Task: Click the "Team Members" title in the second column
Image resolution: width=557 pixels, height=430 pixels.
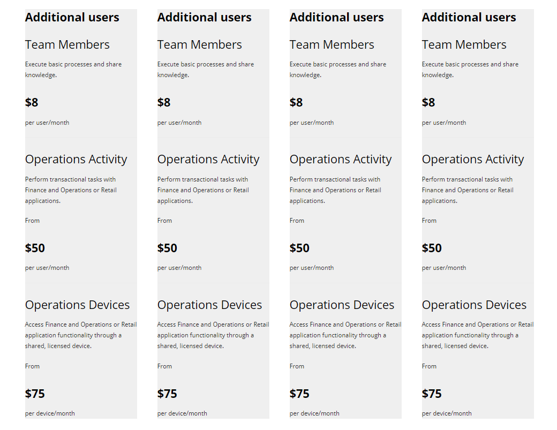Action: [x=199, y=44]
